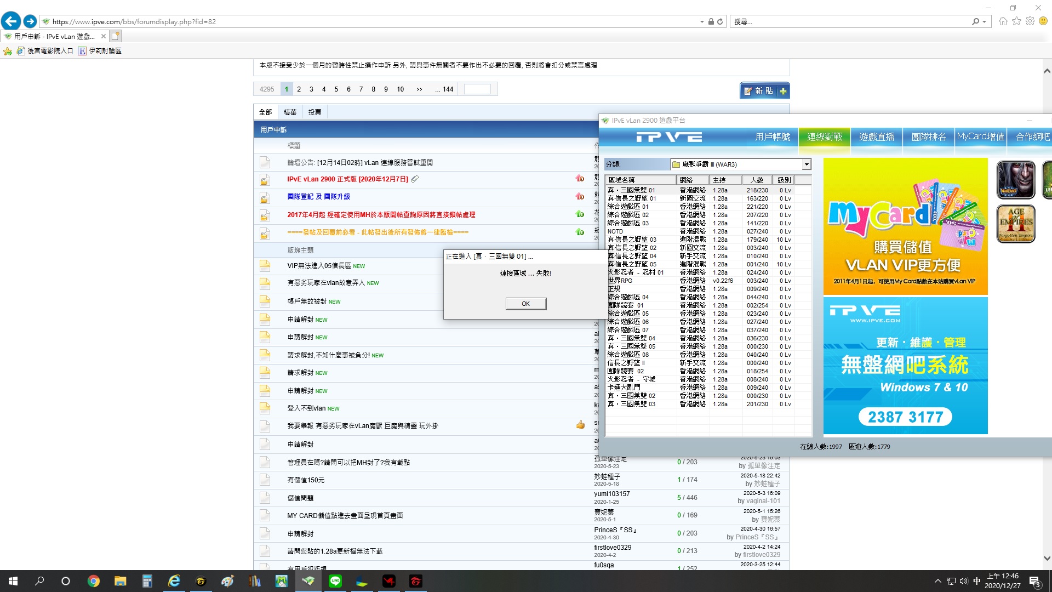Expand the address bar history dropdown arrow
Image resolution: width=1052 pixels, height=592 pixels.
tap(702, 22)
